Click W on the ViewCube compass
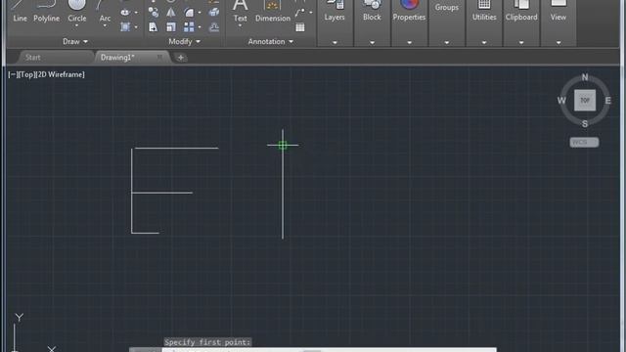The image size is (626, 352). [x=561, y=101]
